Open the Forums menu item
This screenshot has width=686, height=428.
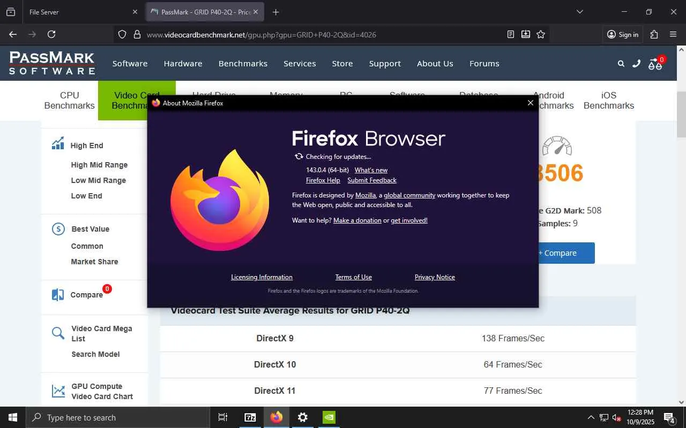pyautogui.click(x=484, y=63)
